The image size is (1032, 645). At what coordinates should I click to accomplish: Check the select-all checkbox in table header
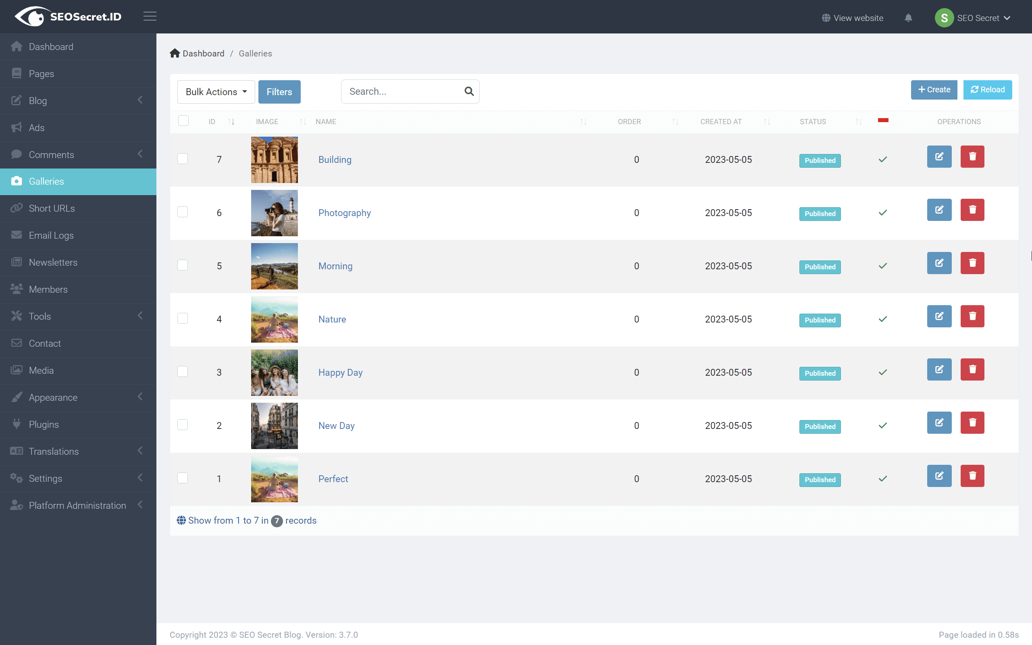coord(183,121)
